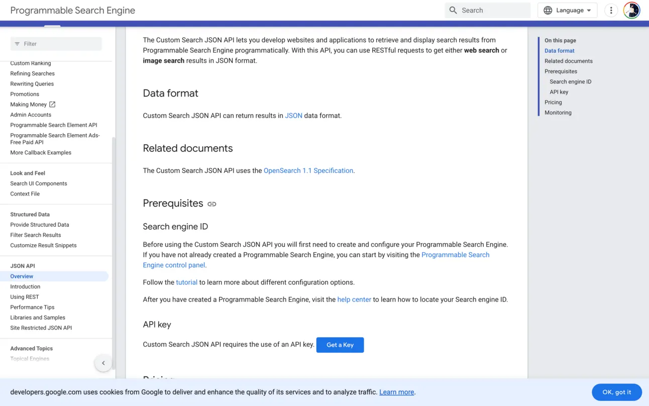
Task: Collapse the left sidebar with chevron button
Action: 103,363
